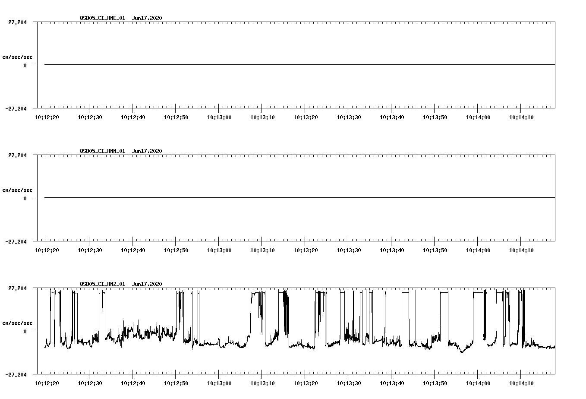Click the 10:12:40 time label under HNE plot
Screen dimensions: 586x399
click(x=133, y=117)
